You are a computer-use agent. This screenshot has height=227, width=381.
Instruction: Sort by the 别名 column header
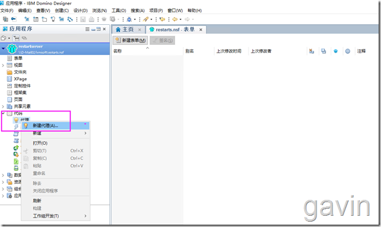point(189,51)
